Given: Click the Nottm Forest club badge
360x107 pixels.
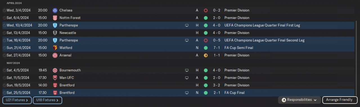Looking at the screenshot, I should click(x=55, y=18).
